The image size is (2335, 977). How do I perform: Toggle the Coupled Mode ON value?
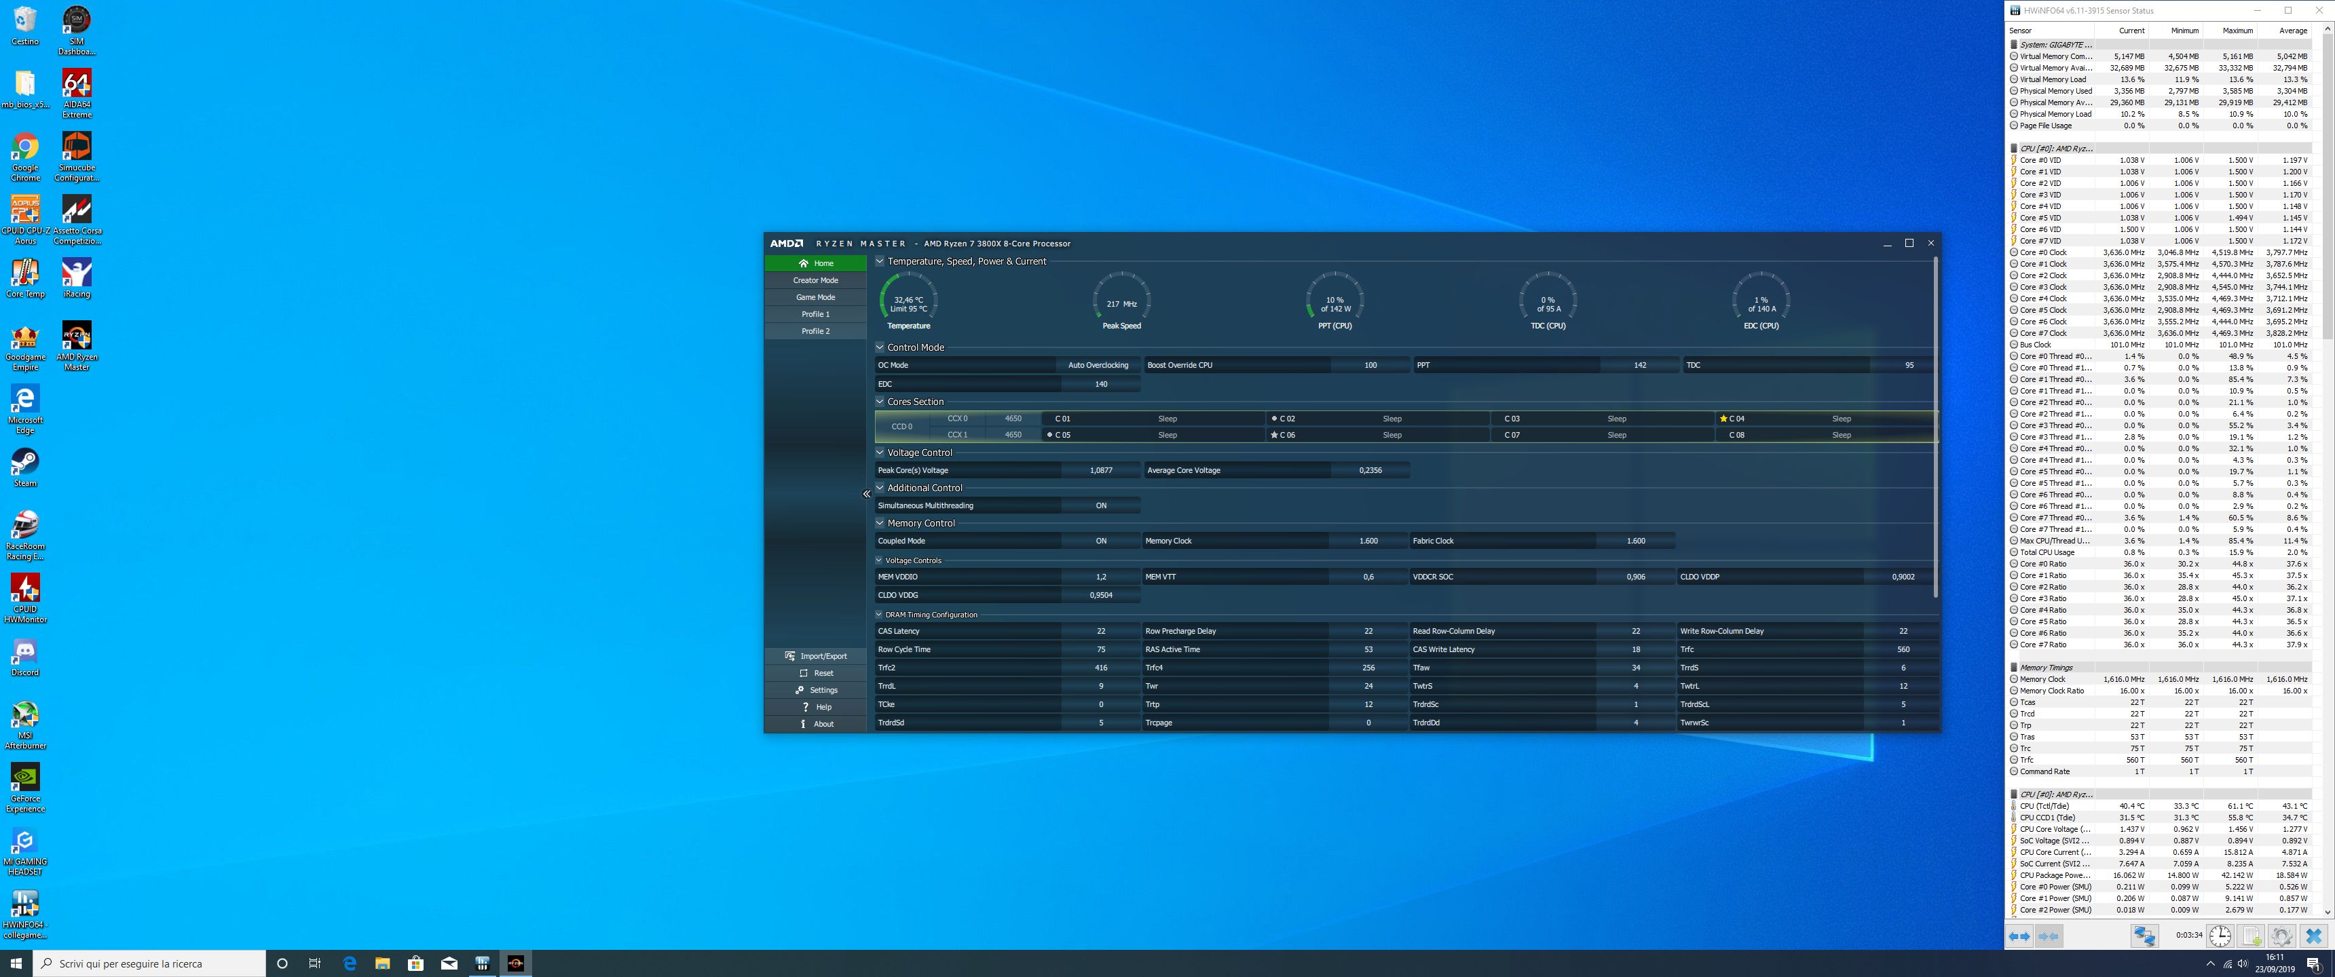(1100, 541)
